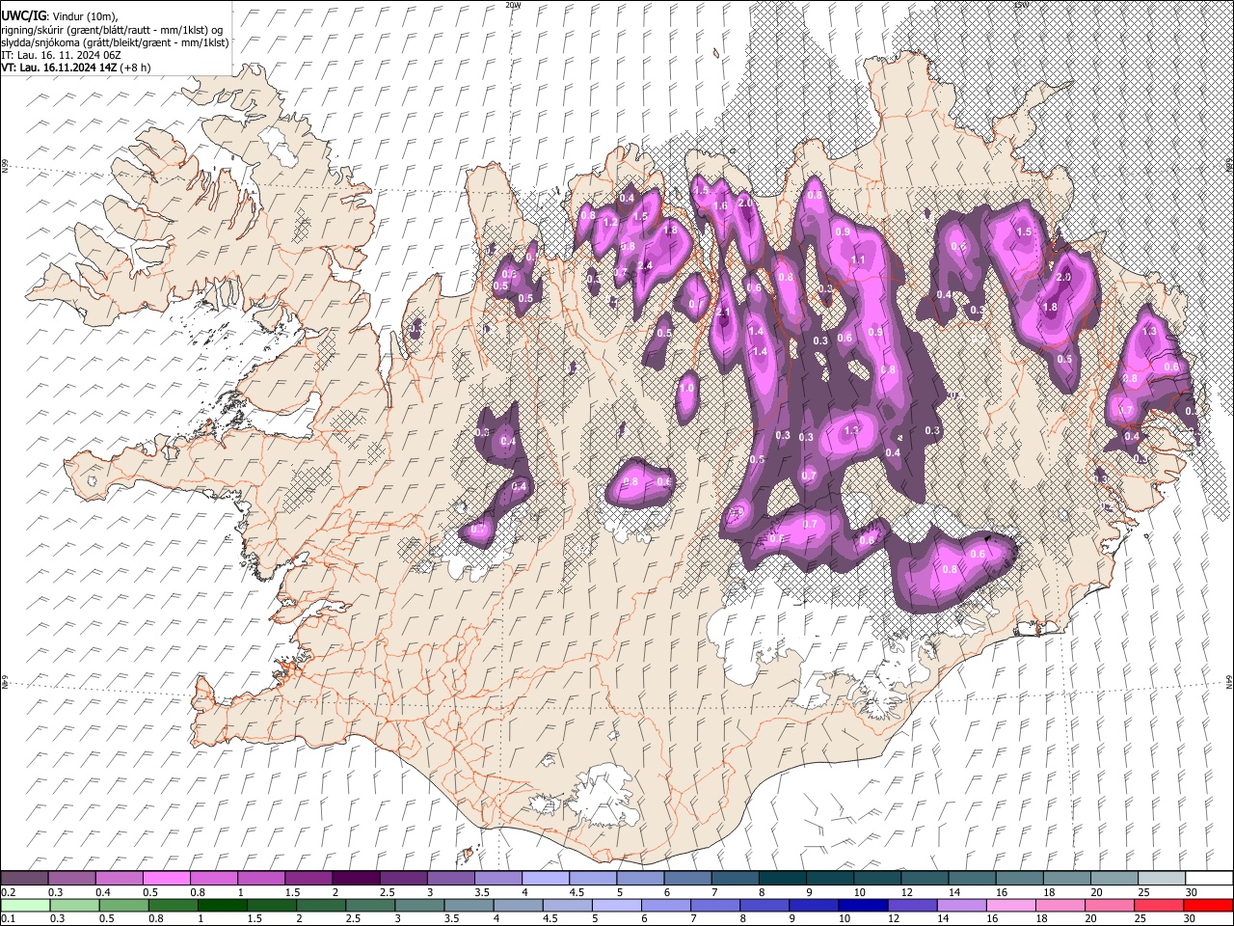The height and width of the screenshot is (926, 1234).
Task: Click the 1.2 snowfall value on the map
Action: pyautogui.click(x=609, y=223)
